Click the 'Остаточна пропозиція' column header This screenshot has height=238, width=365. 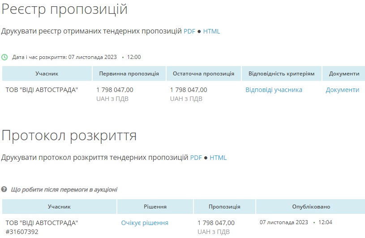[x=204, y=74]
